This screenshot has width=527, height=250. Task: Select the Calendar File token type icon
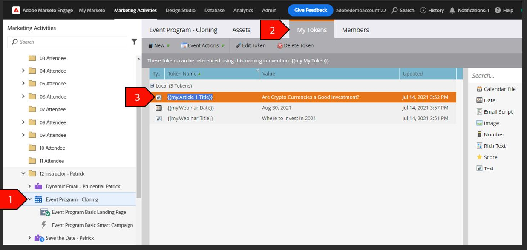pos(479,89)
